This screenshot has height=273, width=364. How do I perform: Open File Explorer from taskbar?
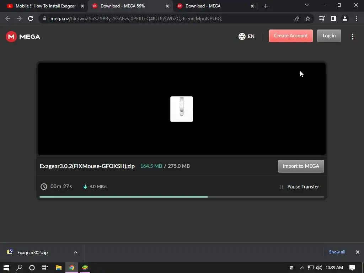(x=59, y=268)
